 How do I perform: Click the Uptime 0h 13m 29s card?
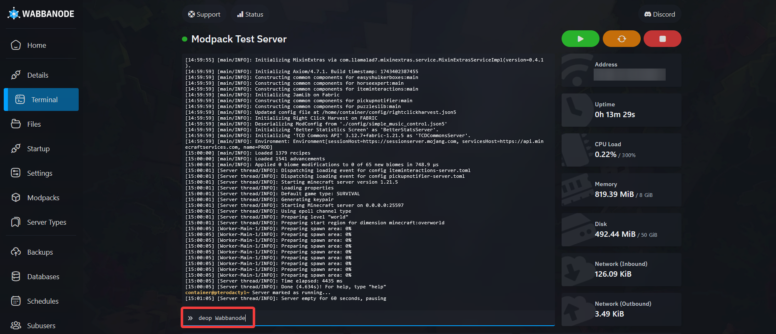tap(622, 110)
